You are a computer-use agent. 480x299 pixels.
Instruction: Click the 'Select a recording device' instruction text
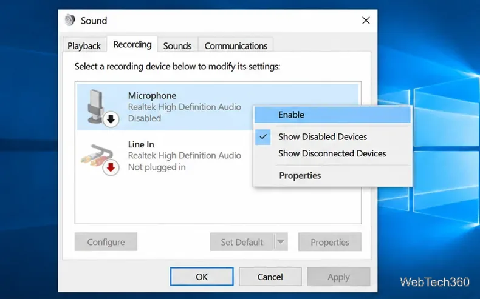pyautogui.click(x=177, y=66)
